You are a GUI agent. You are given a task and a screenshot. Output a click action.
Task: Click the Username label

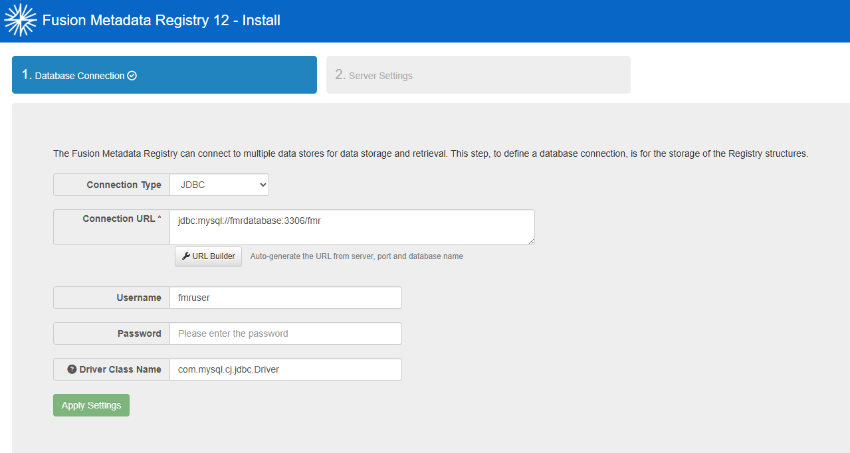point(139,298)
